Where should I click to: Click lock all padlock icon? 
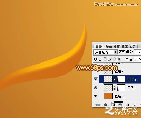tap(119, 59)
